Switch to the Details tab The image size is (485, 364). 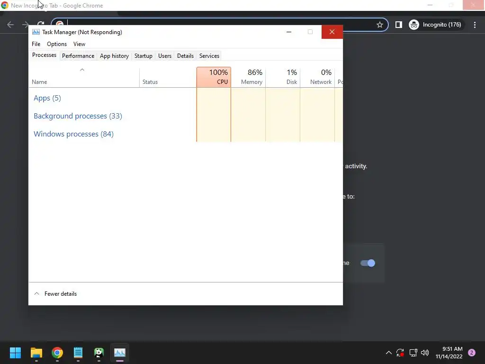click(185, 56)
